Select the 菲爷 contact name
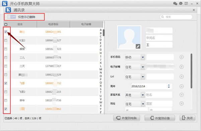Screen dimensions: 201x131 point(22,100)
